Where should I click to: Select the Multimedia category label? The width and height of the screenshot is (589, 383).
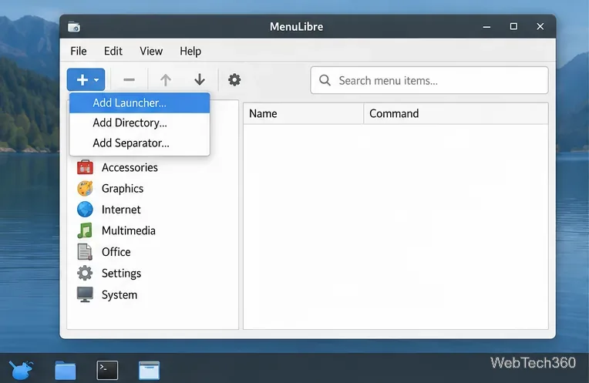coord(129,230)
